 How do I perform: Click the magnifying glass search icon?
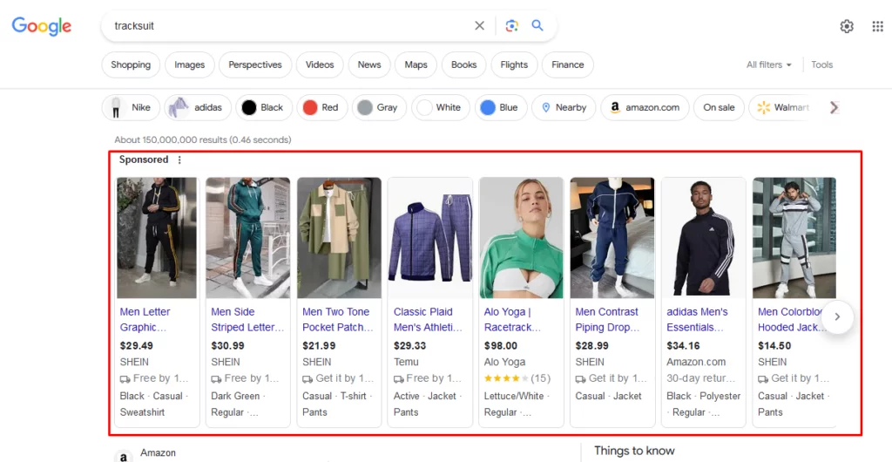pyautogui.click(x=537, y=25)
